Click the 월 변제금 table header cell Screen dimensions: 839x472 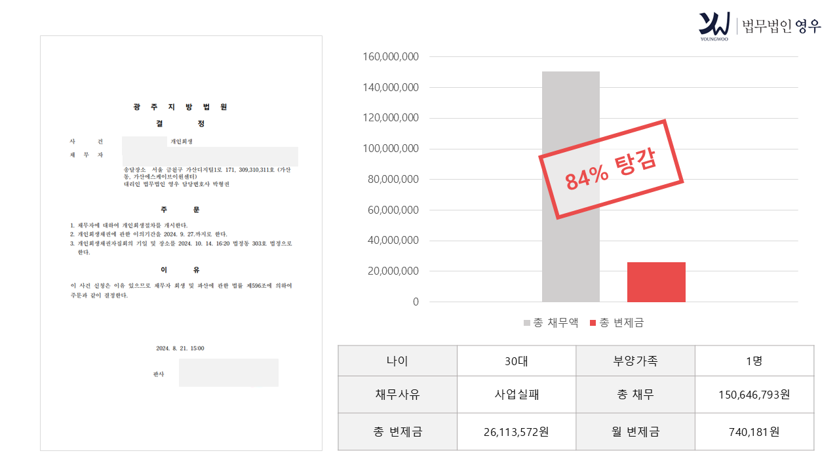click(635, 432)
